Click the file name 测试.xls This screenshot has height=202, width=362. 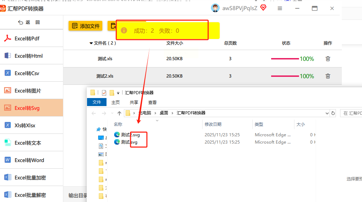105,58
